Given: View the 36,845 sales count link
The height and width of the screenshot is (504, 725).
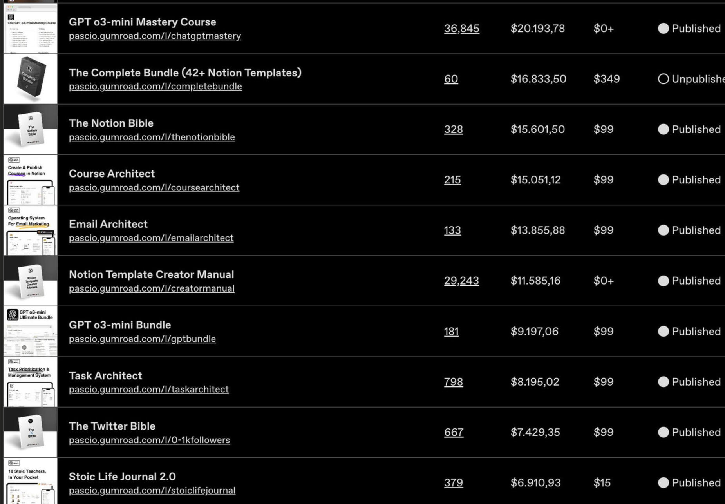Looking at the screenshot, I should [x=461, y=29].
